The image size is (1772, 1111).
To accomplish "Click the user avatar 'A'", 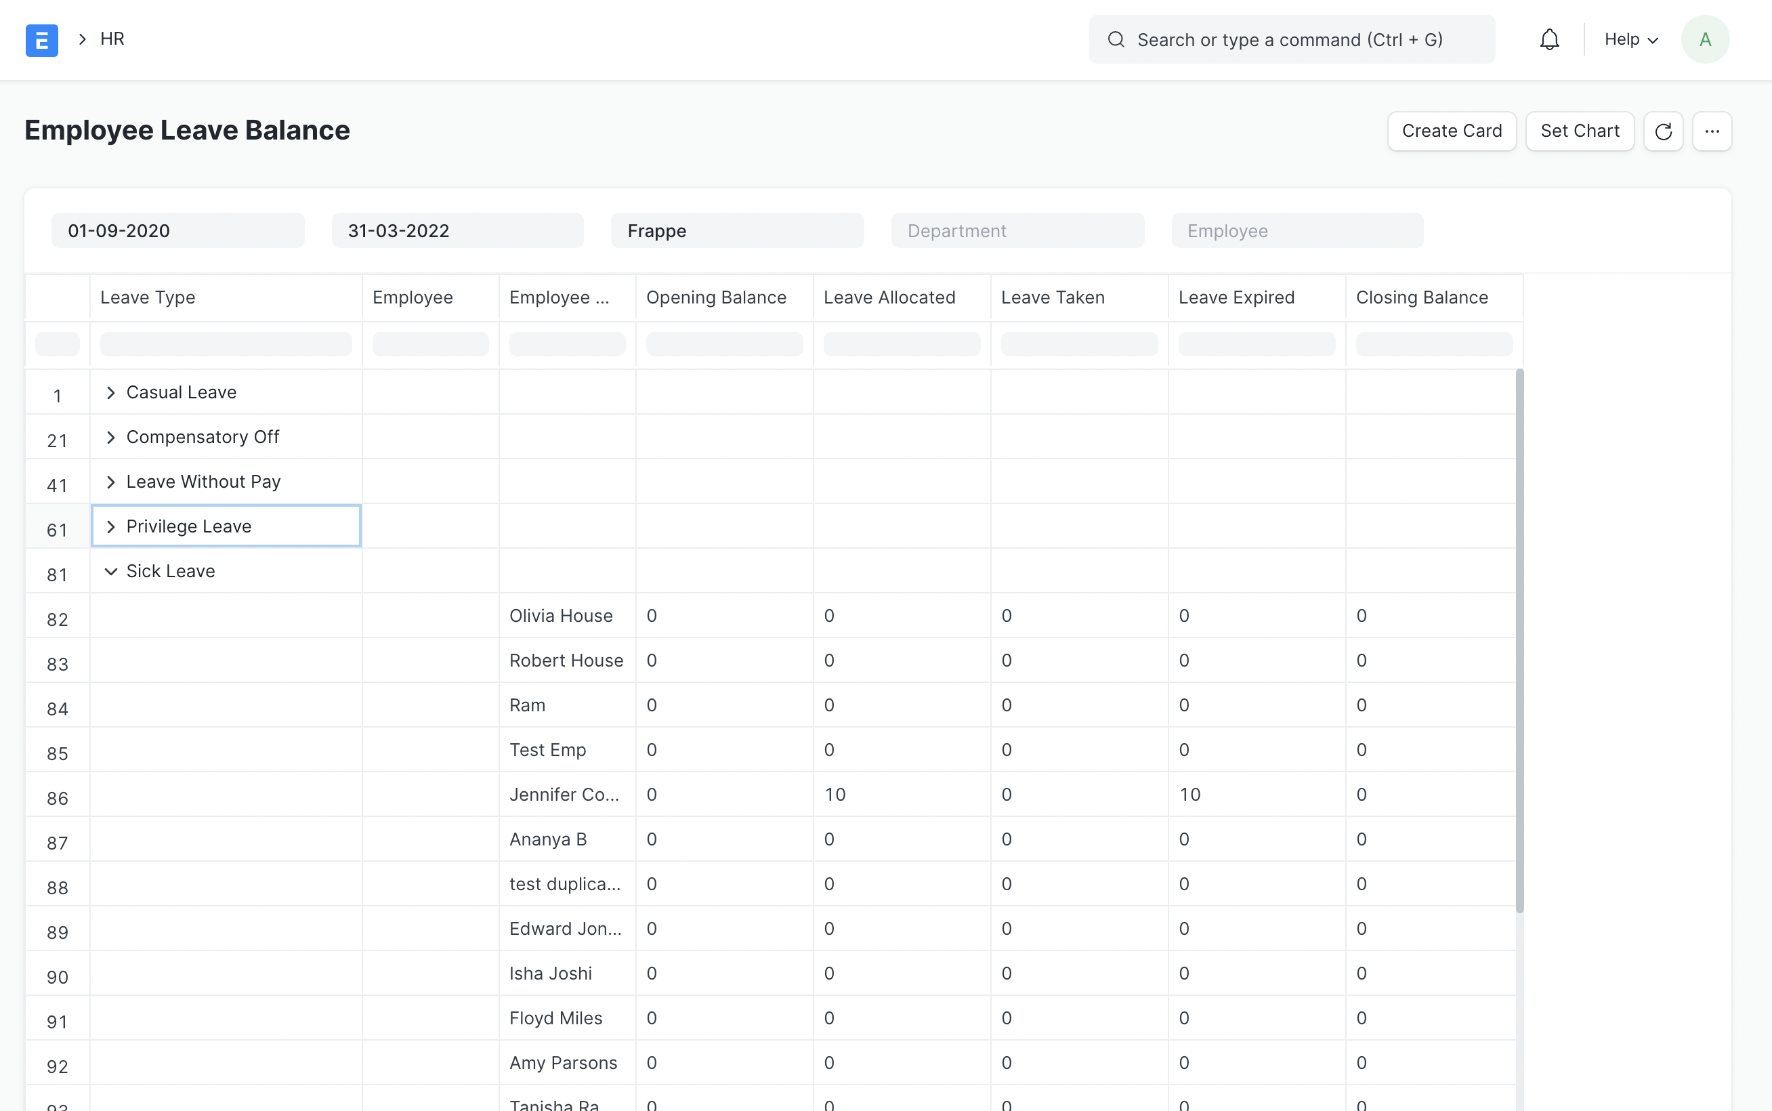I will 1705,40.
